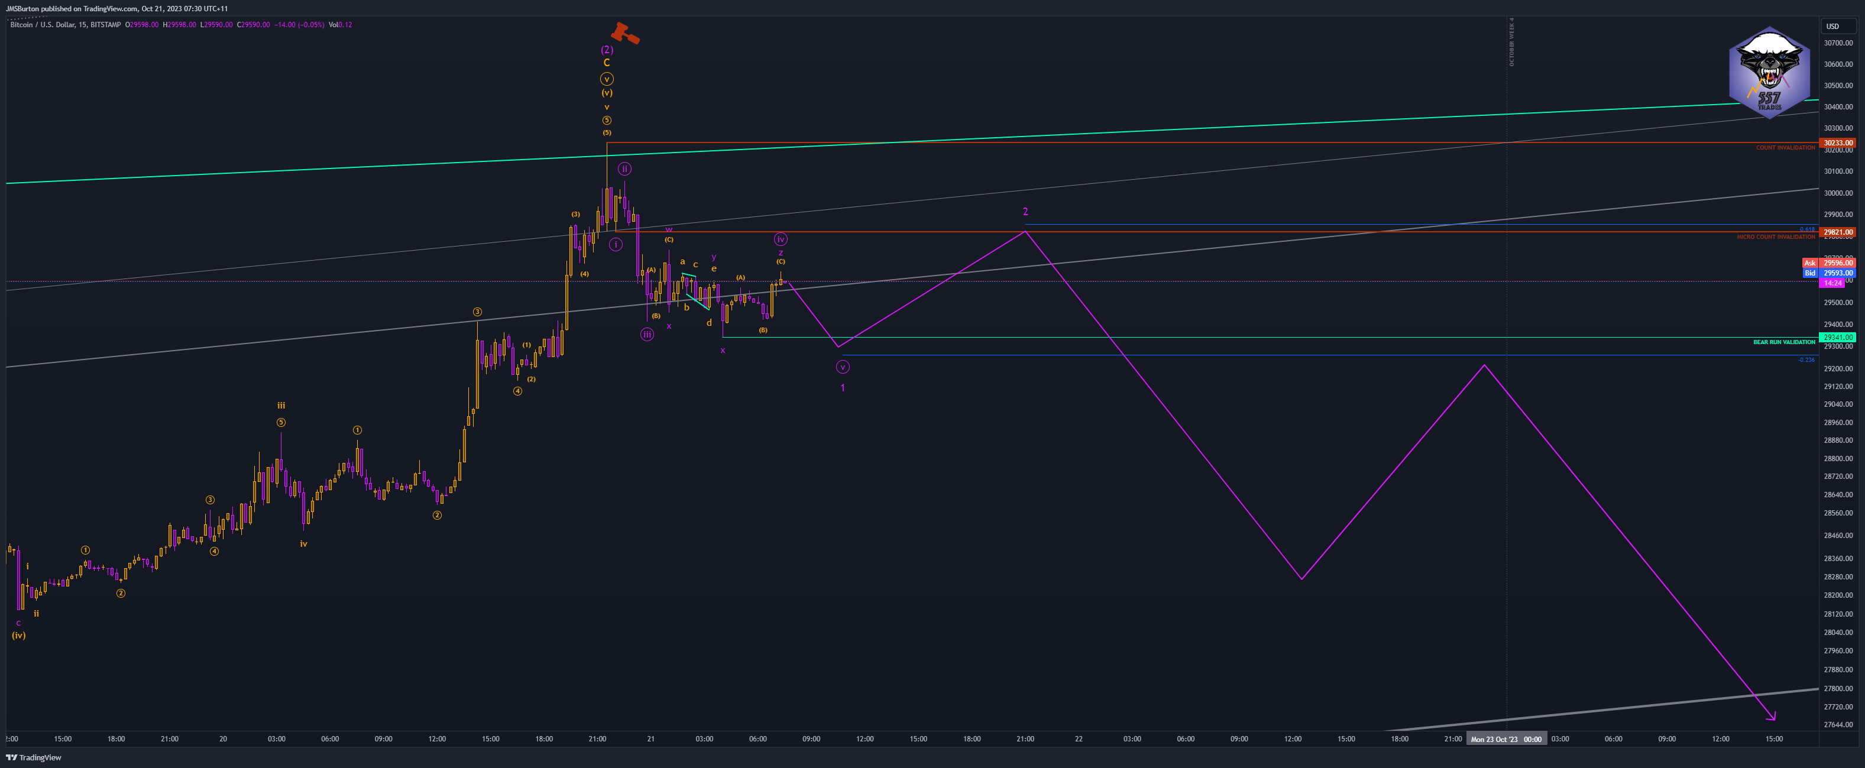Viewport: 1865px width, 768px height.
Task: Click the 27644.00 price axis label
Action: coord(1838,725)
